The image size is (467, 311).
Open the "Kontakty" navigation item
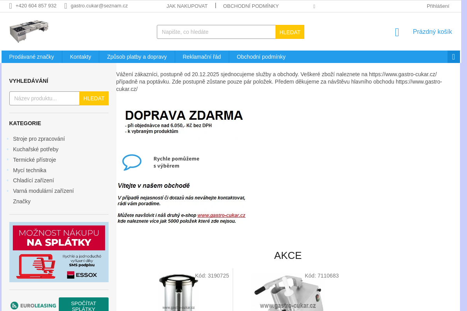pos(80,56)
